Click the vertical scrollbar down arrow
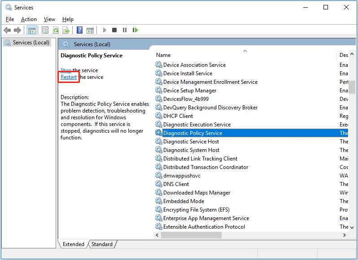The height and width of the screenshot is (260, 358). tap(353, 227)
